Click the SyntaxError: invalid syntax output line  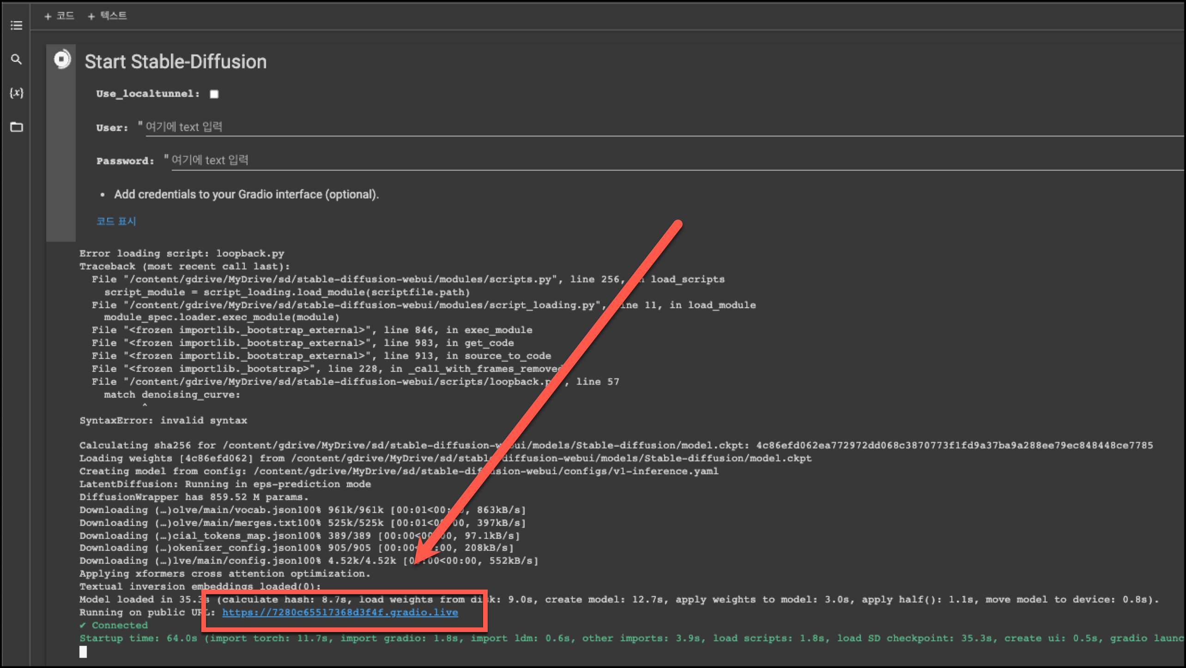click(x=163, y=420)
